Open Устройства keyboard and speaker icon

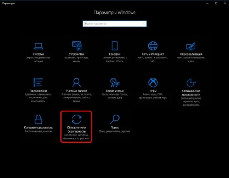[x=77, y=46]
